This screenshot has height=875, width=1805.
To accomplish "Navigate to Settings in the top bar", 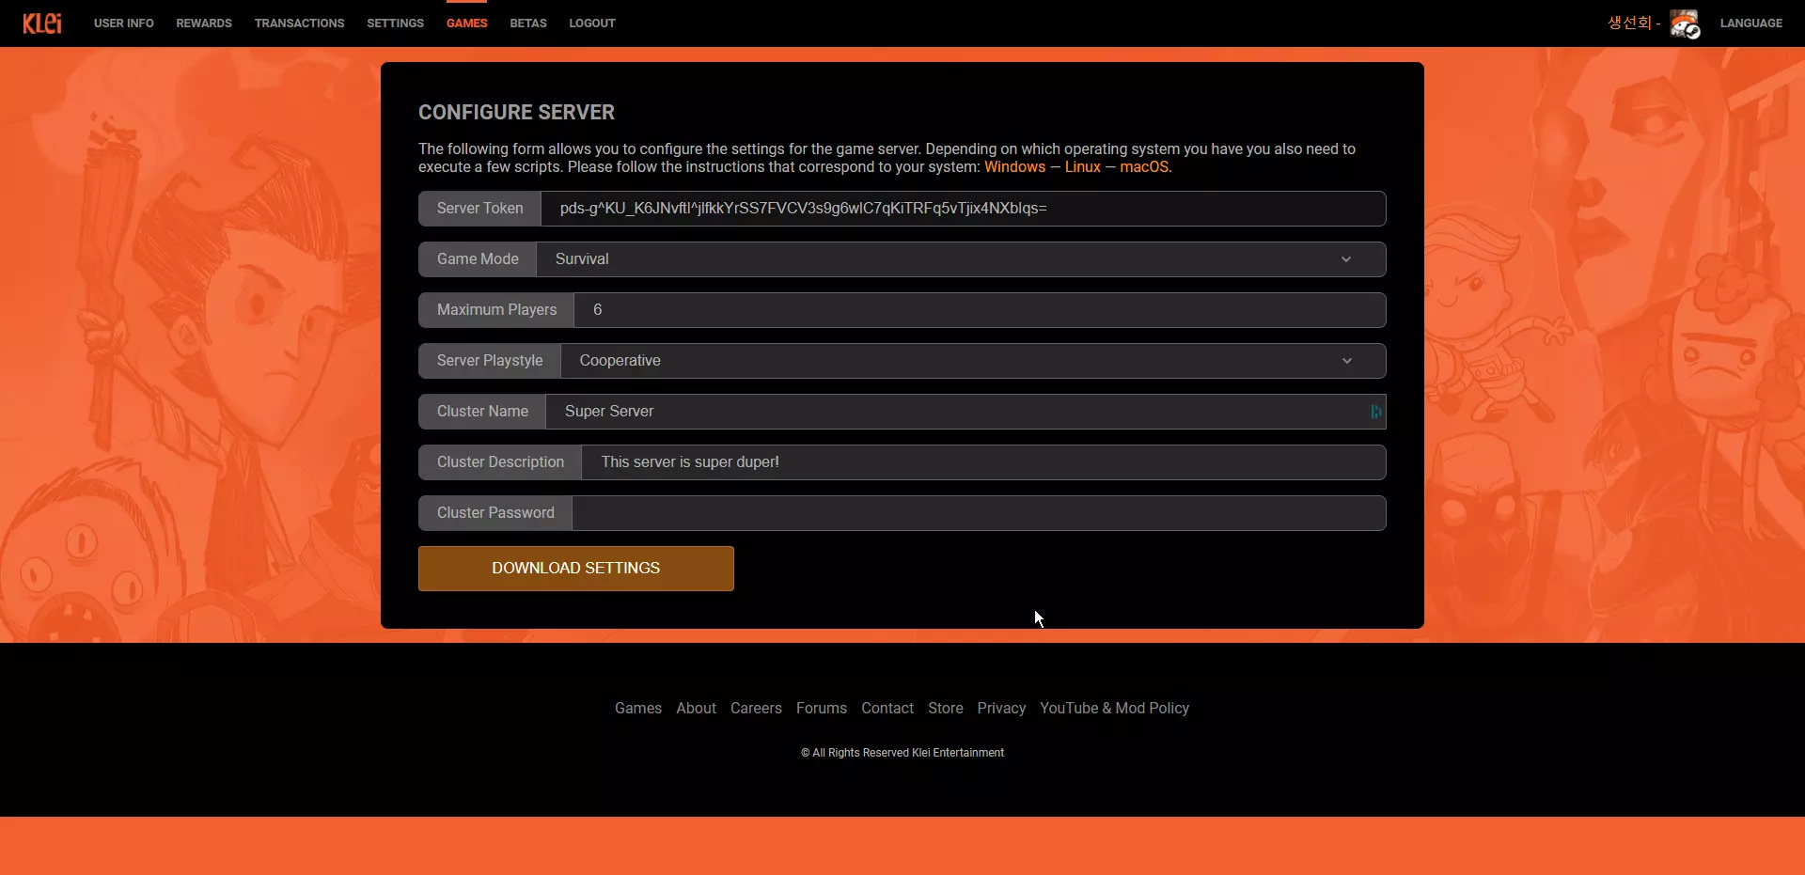I will click(395, 23).
